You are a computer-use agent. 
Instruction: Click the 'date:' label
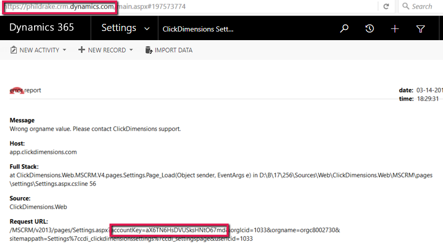point(406,90)
